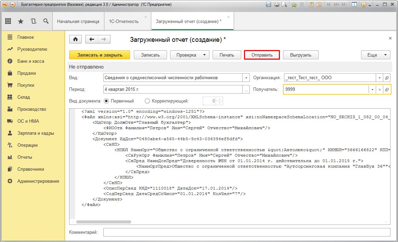This screenshot has height=242, width=398.
Task: Click the M memory button
Action: point(329,4)
